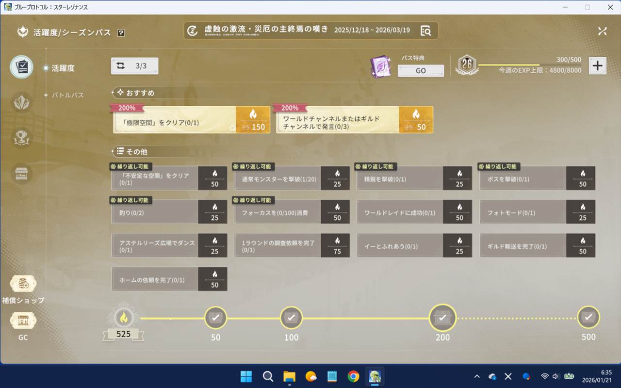Click the help question mark icon
Image resolution: width=621 pixels, height=388 pixels.
point(121,33)
